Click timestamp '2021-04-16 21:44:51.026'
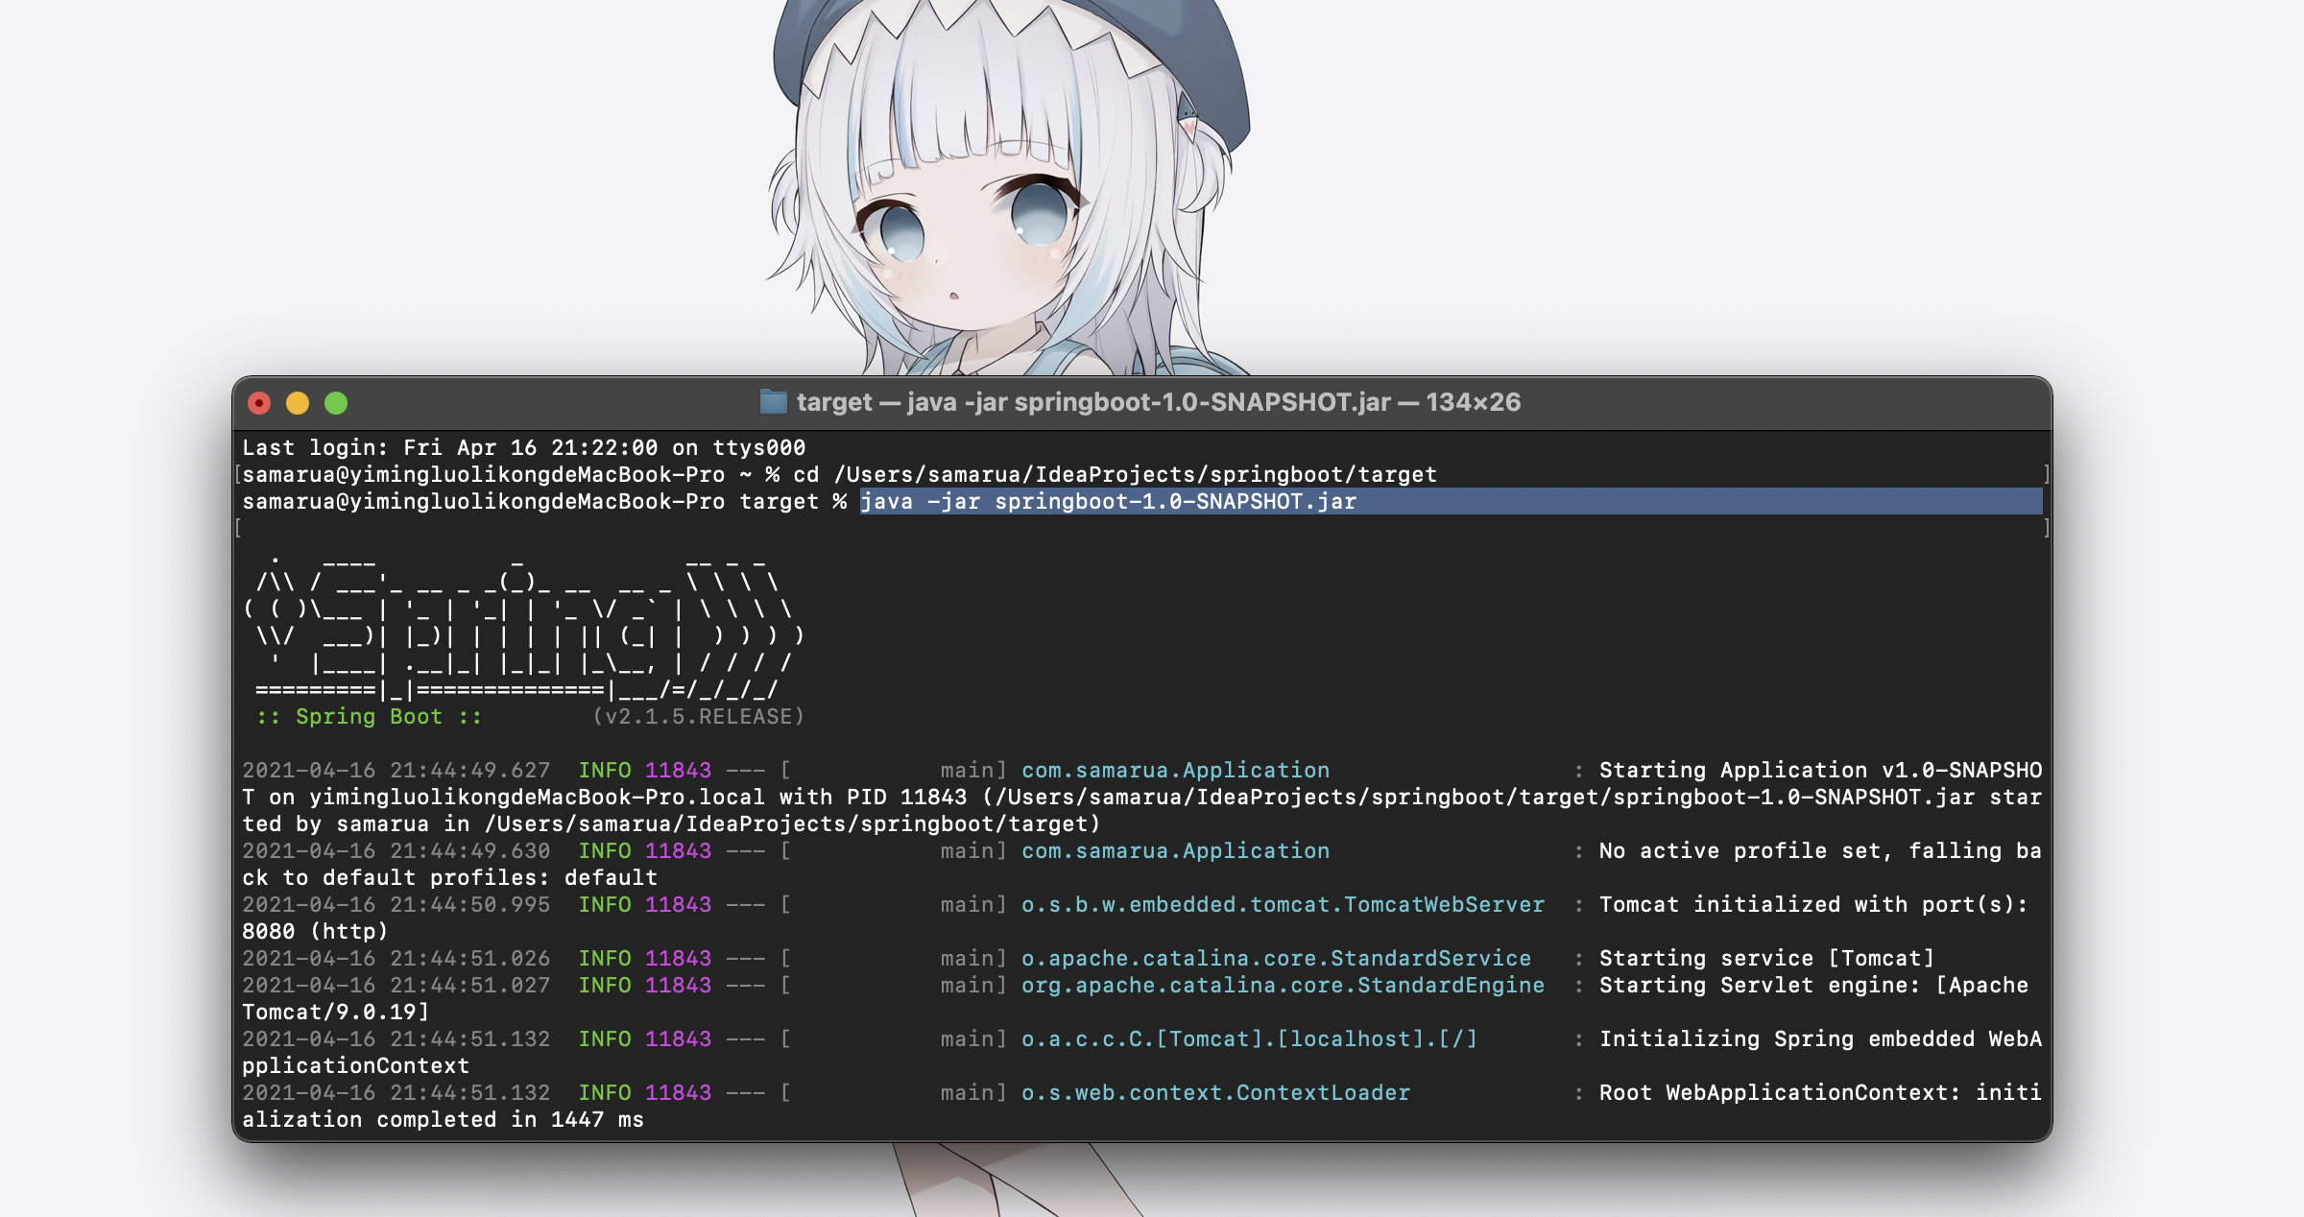2304x1217 pixels. coord(396,958)
